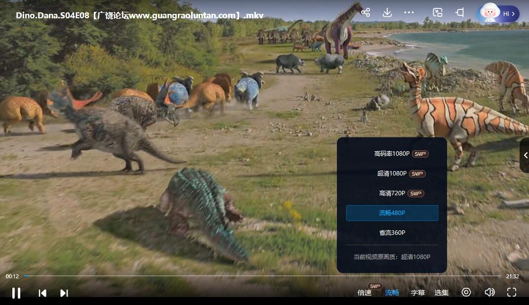Viewport: 529px width, 305px height.
Task: Click the Dino.Dana.S04E08 video title
Action: point(140,15)
